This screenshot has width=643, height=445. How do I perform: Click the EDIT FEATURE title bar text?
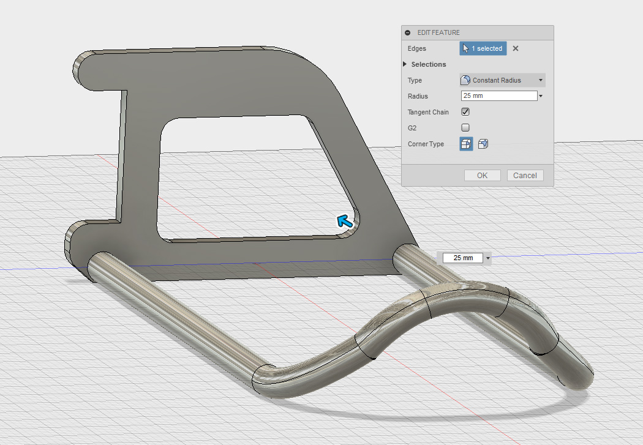click(x=438, y=32)
